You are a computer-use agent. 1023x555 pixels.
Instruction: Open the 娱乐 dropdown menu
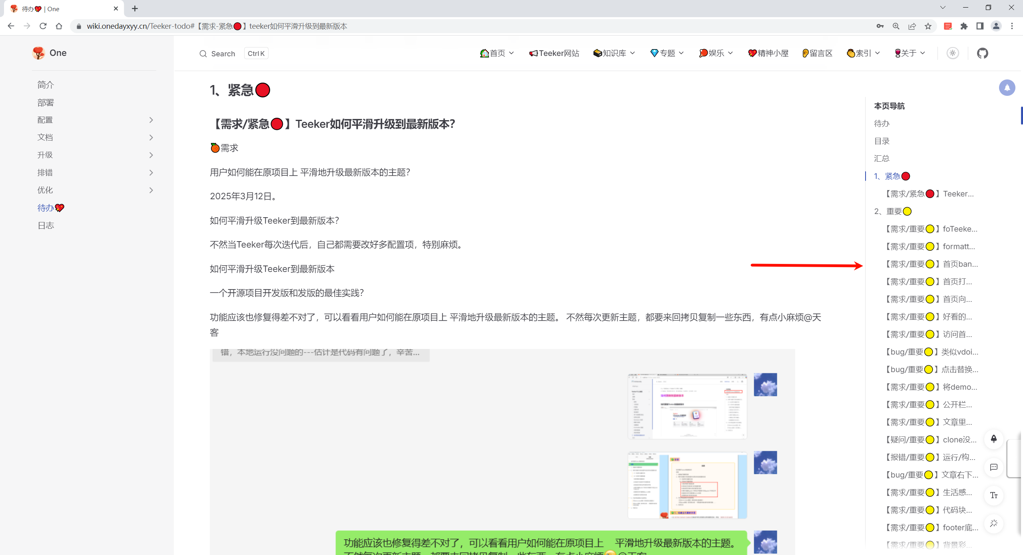pyautogui.click(x=716, y=53)
